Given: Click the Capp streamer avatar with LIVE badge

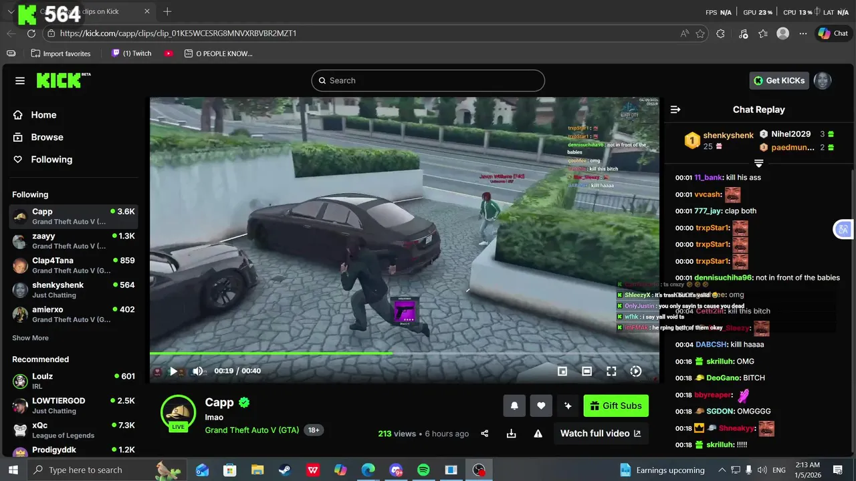Looking at the screenshot, I should 179,413.
